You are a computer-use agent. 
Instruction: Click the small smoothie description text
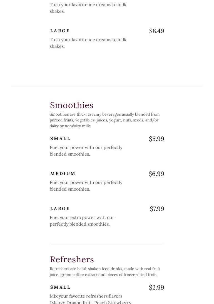coord(86,151)
